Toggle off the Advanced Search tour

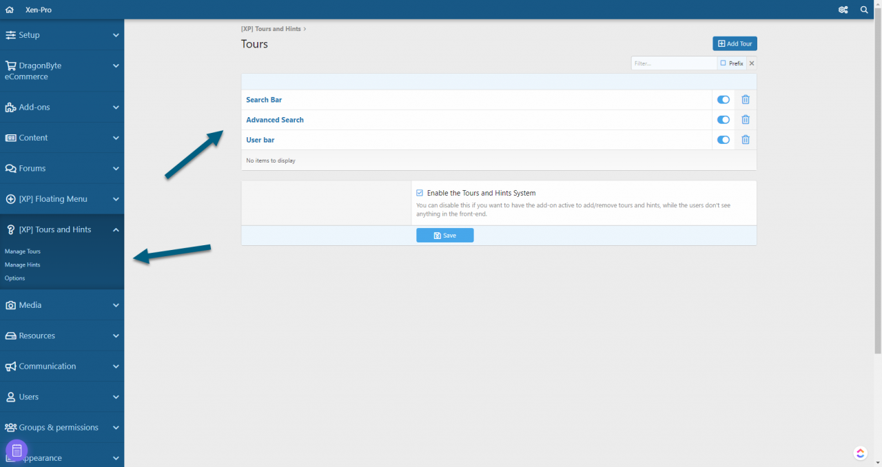click(723, 120)
